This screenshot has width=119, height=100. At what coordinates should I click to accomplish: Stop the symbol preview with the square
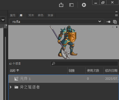(113, 27)
